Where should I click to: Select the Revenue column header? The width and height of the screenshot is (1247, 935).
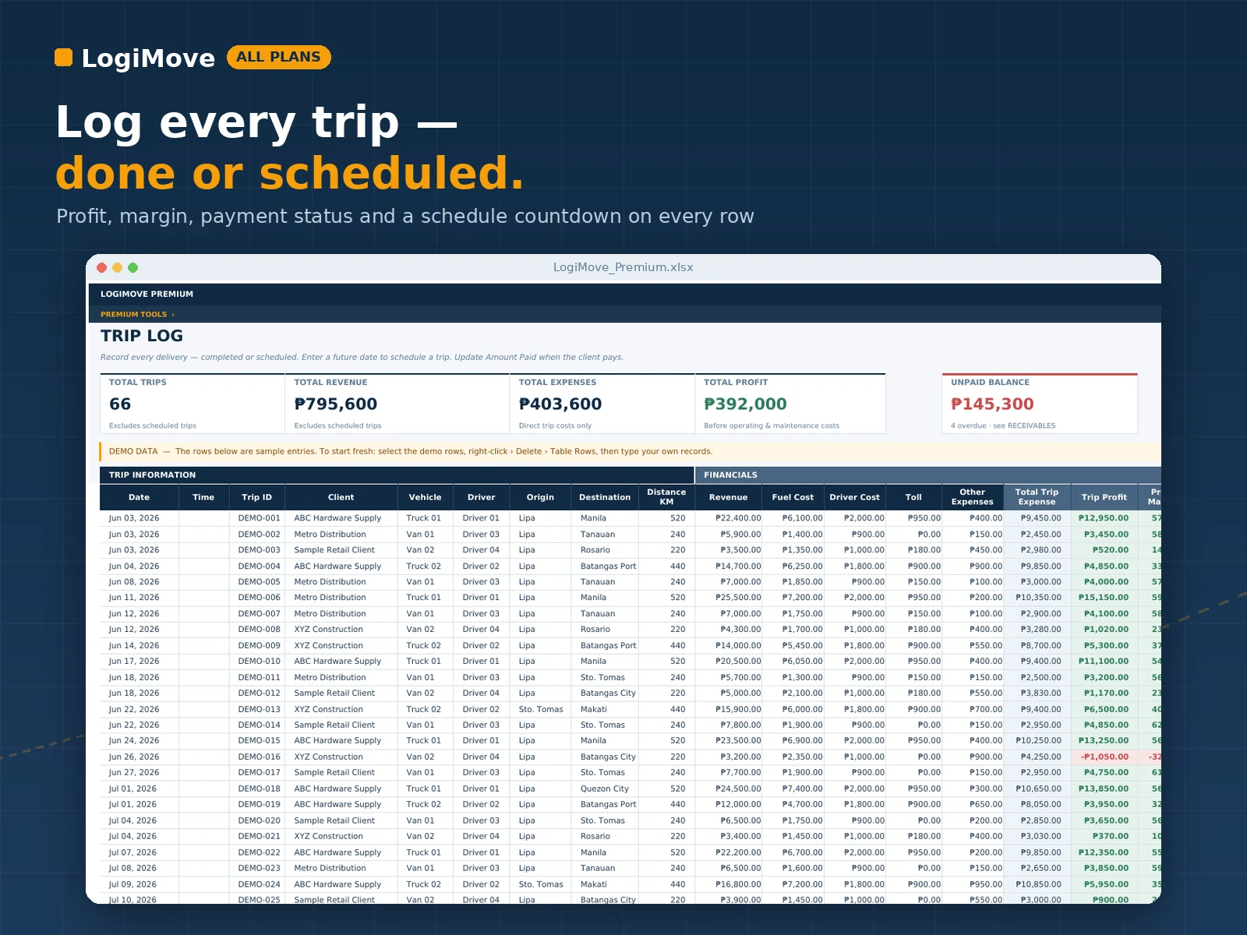728,497
